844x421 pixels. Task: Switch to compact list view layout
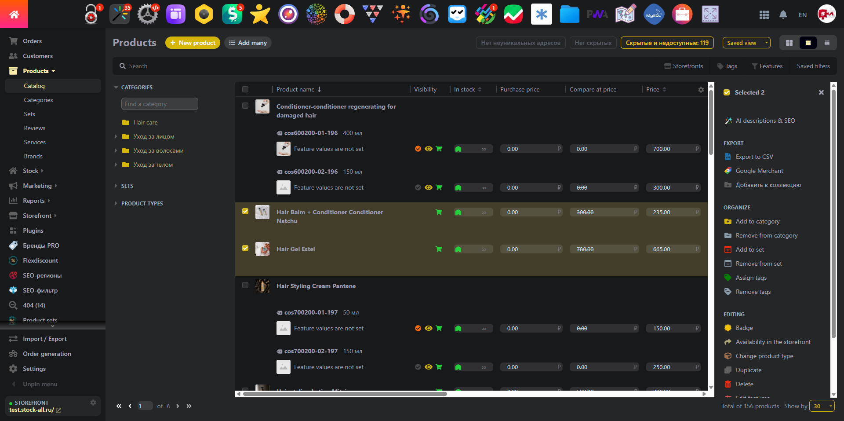click(827, 43)
